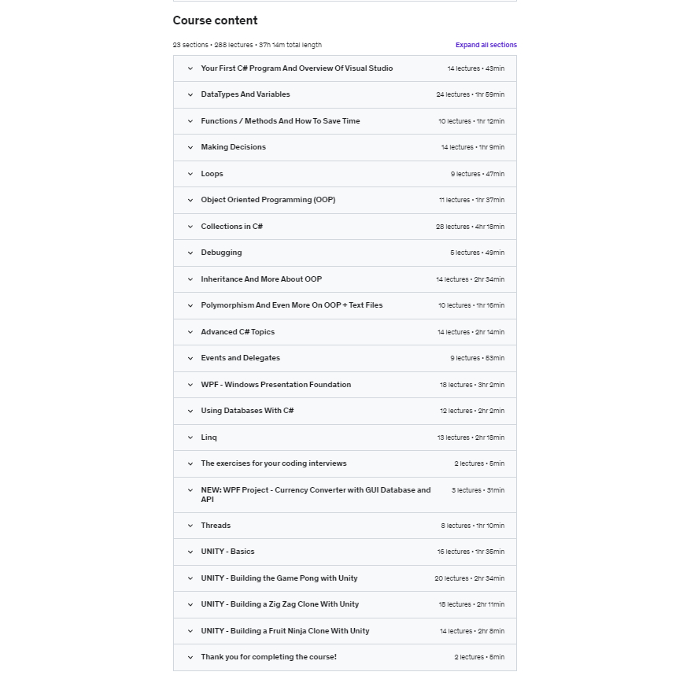Click 'Thank you for completing the course!' row
683x683 pixels.
pos(268,657)
